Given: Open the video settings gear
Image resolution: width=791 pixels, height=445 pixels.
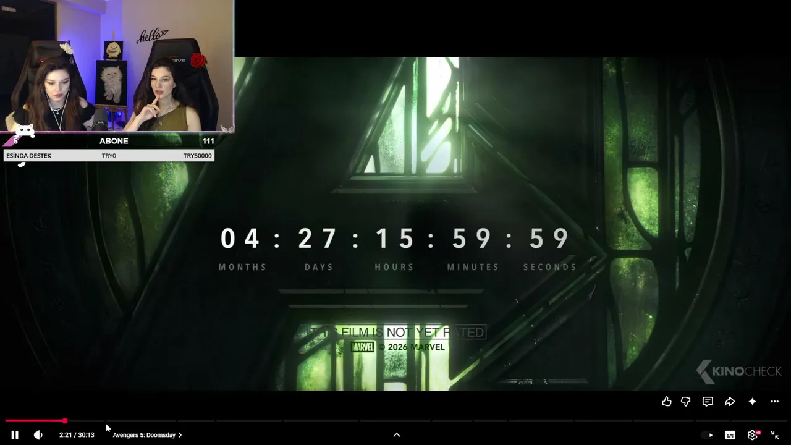Looking at the screenshot, I should (x=752, y=435).
